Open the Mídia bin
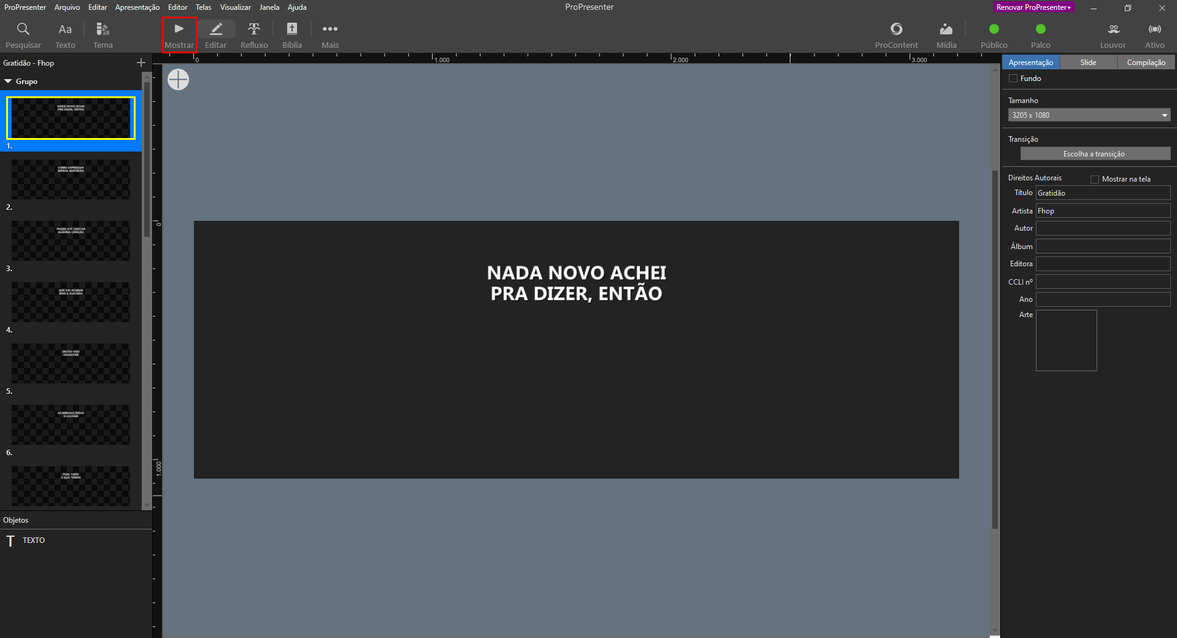The width and height of the screenshot is (1177, 638). coord(946,36)
